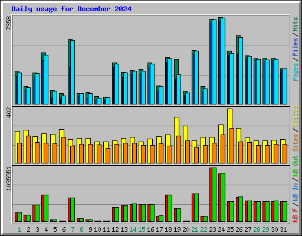
Task: Click the day 24 green kB bar
Action: [x=223, y=197]
